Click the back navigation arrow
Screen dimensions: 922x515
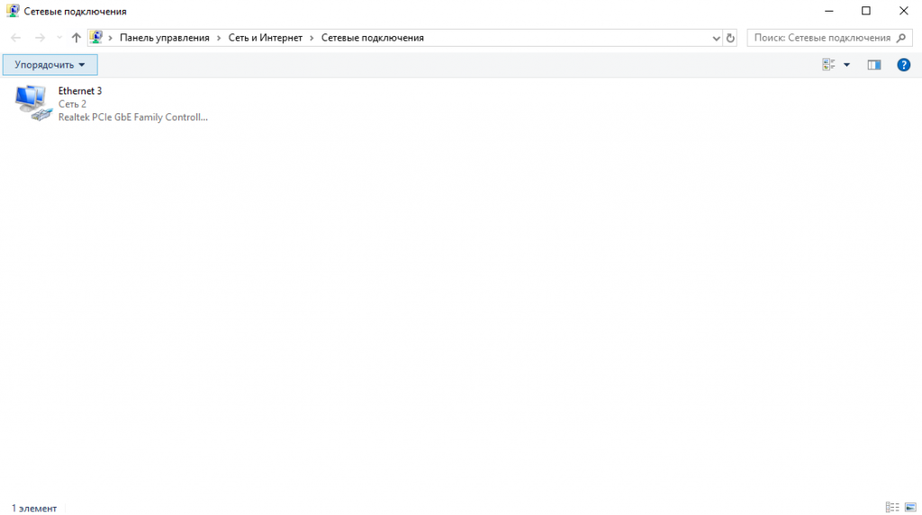click(16, 38)
